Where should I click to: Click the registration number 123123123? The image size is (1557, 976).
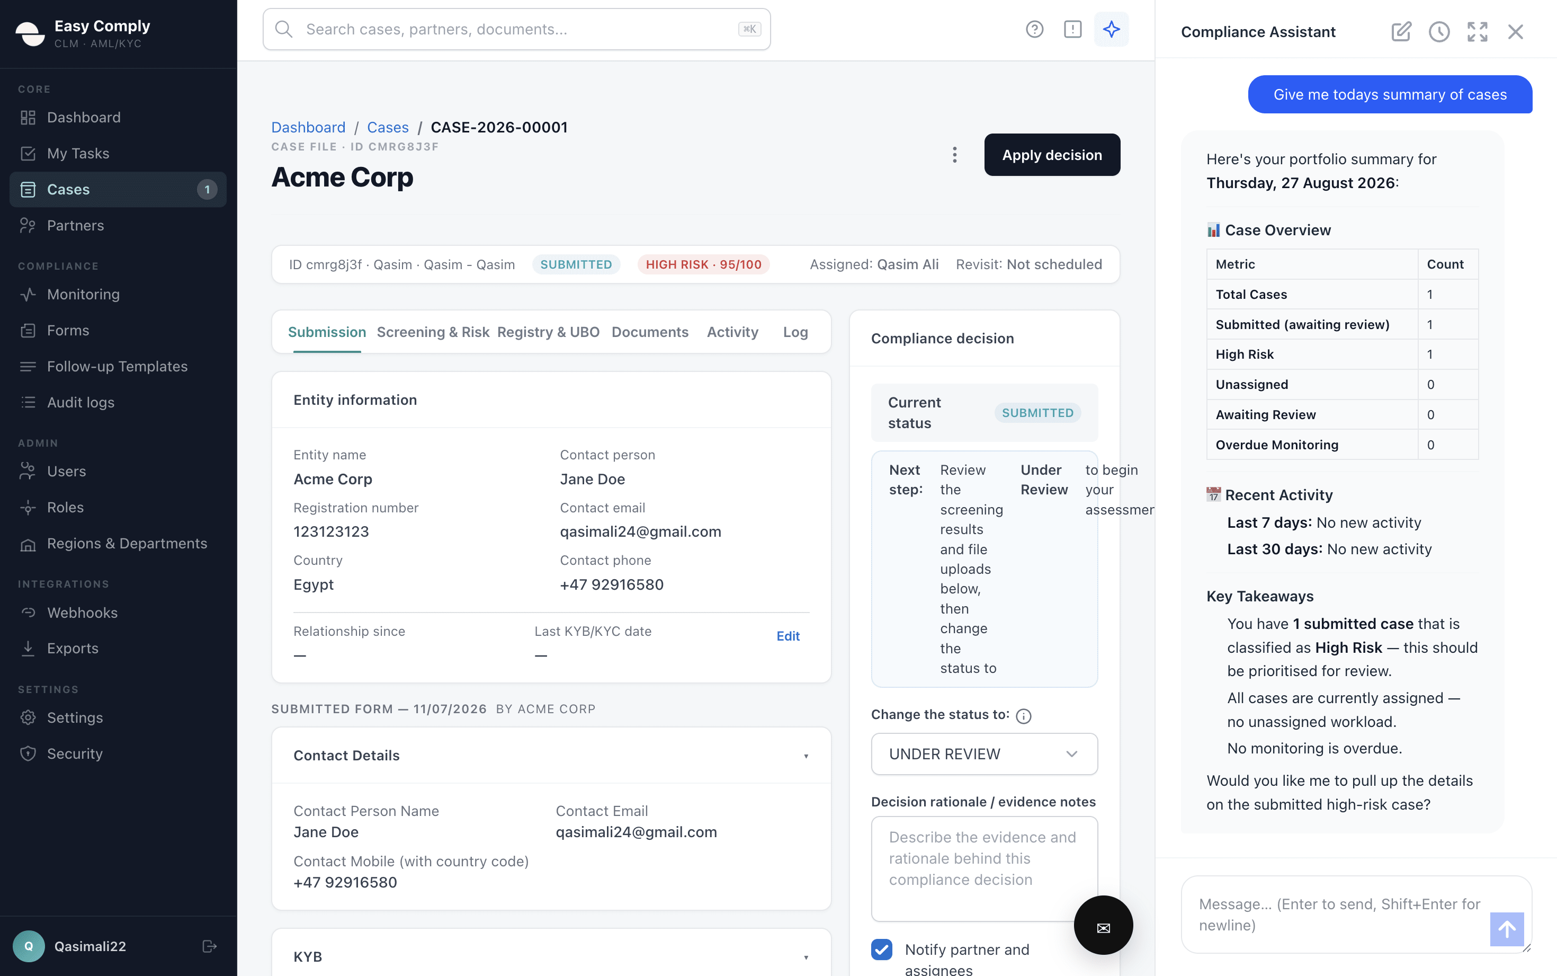coord(331,532)
